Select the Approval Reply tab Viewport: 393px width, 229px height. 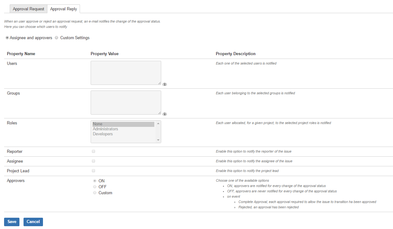[63, 9]
